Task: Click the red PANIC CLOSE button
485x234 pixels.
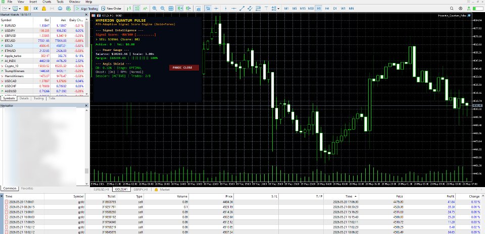Action: (184, 68)
